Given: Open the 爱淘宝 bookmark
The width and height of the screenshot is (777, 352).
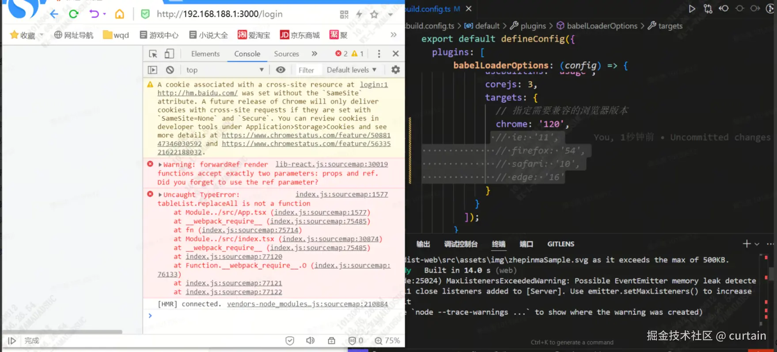Looking at the screenshot, I should (254, 35).
